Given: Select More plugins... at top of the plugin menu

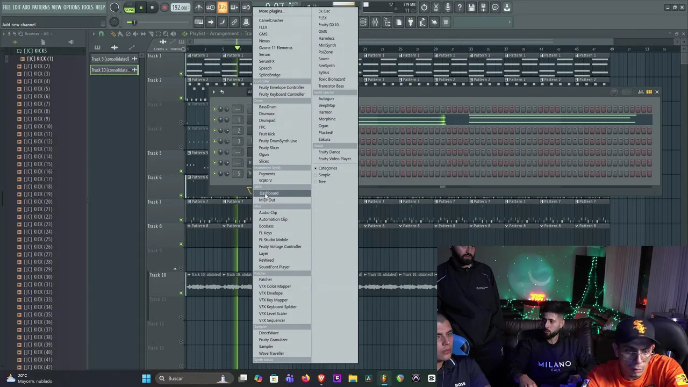Looking at the screenshot, I should click(x=270, y=11).
